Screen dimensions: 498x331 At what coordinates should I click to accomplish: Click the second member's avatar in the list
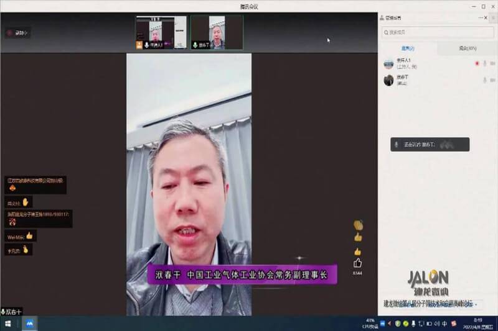click(388, 79)
